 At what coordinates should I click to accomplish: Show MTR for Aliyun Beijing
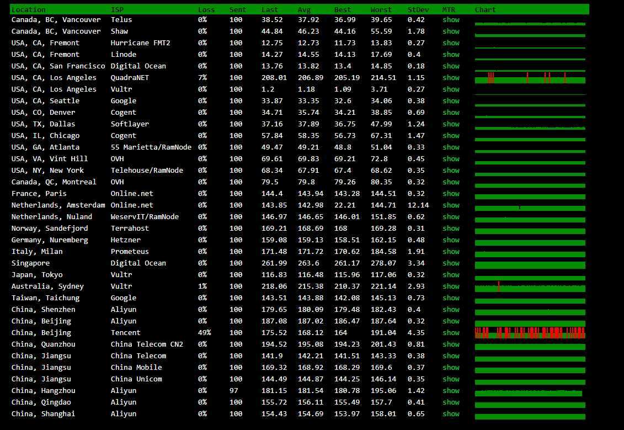pyautogui.click(x=451, y=321)
